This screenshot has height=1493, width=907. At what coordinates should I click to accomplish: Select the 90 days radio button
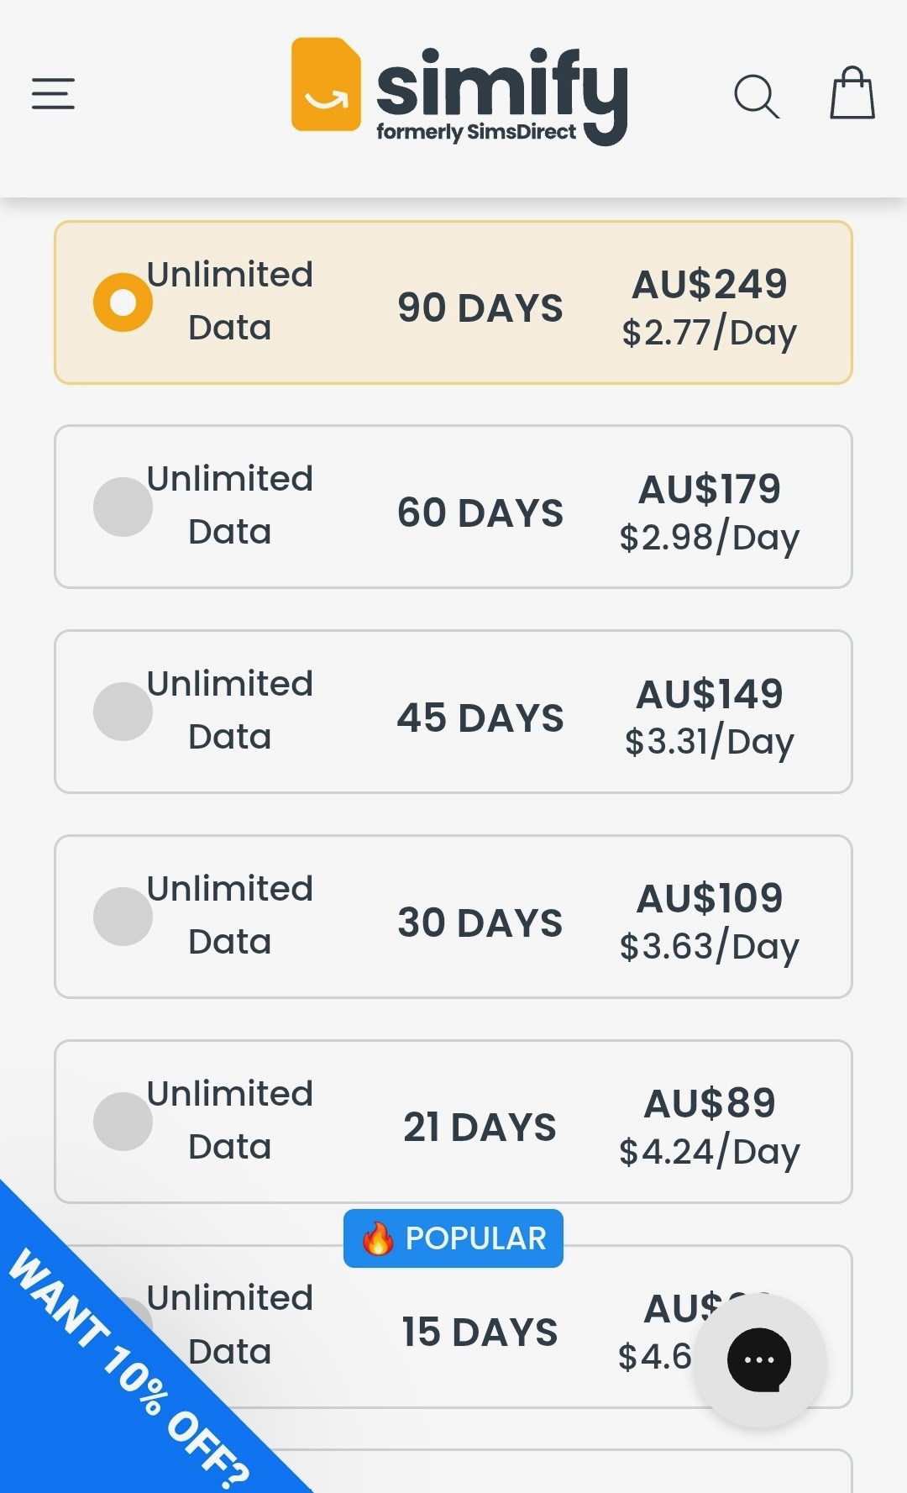coord(123,302)
